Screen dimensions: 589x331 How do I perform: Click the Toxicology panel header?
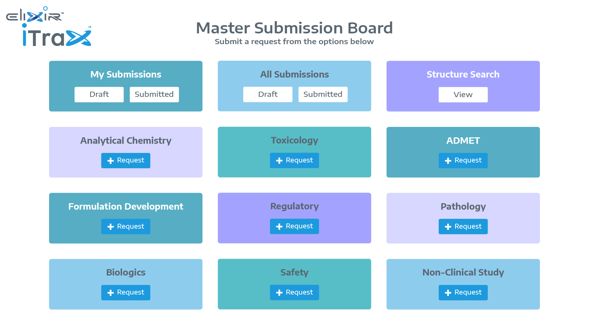pos(294,140)
